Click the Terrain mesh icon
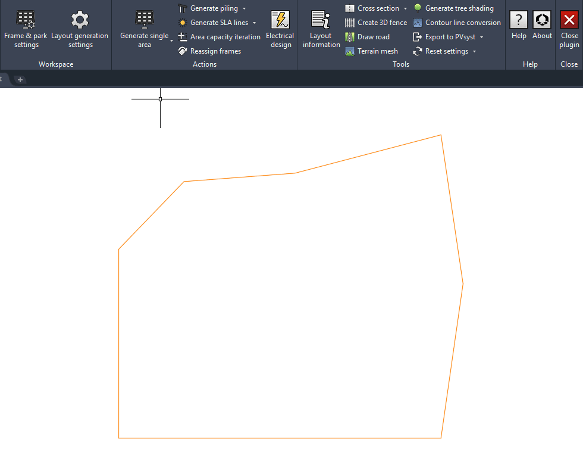Image resolution: width=583 pixels, height=452 pixels. click(350, 51)
